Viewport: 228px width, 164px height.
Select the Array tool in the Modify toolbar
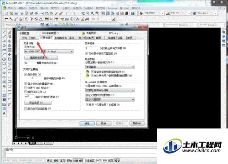10,50
